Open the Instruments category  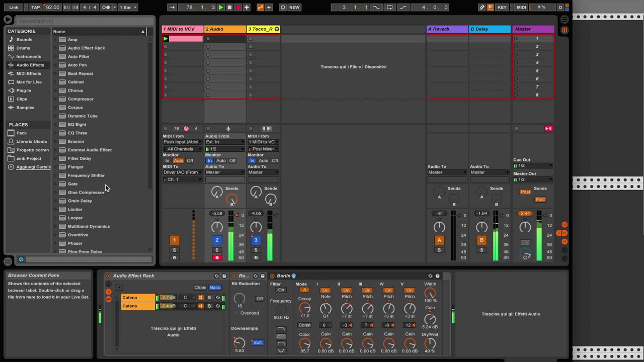(x=29, y=56)
